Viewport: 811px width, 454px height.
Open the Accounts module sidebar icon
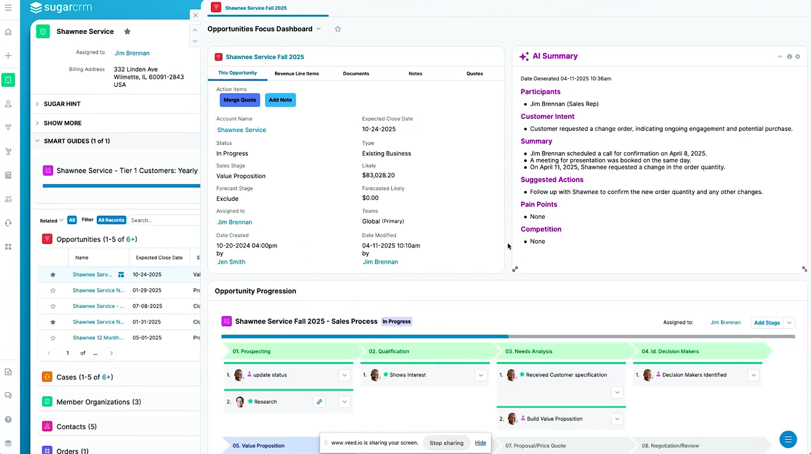[8, 79]
